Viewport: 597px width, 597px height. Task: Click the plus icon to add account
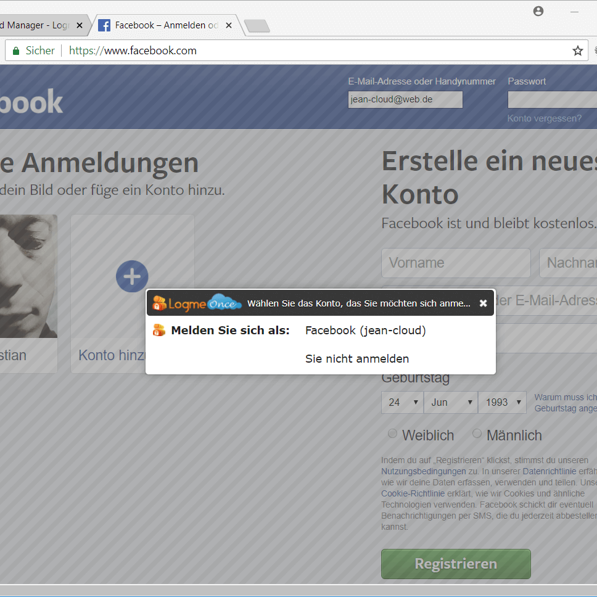click(132, 276)
